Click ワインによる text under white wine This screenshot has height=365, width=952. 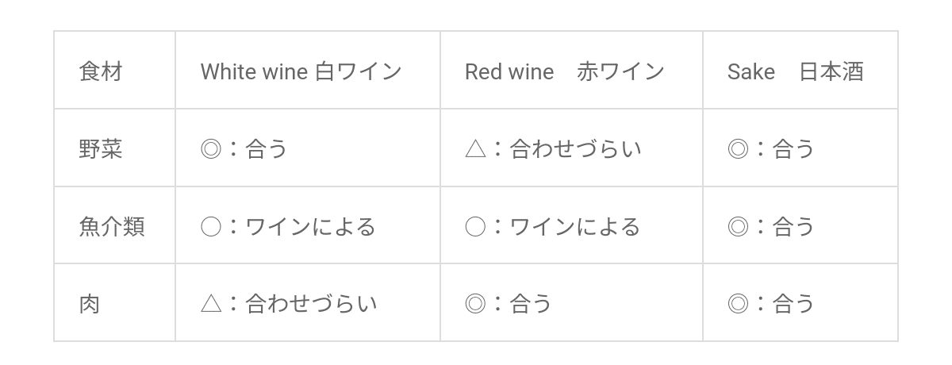pos(310,227)
